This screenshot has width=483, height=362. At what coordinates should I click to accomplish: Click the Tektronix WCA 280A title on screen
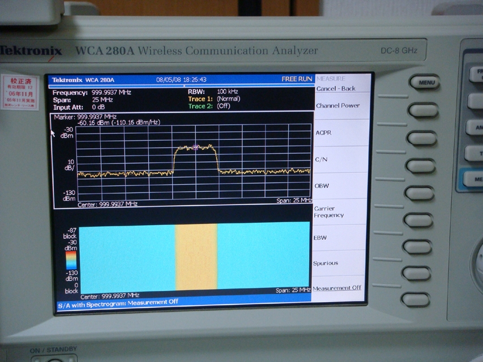[83, 80]
